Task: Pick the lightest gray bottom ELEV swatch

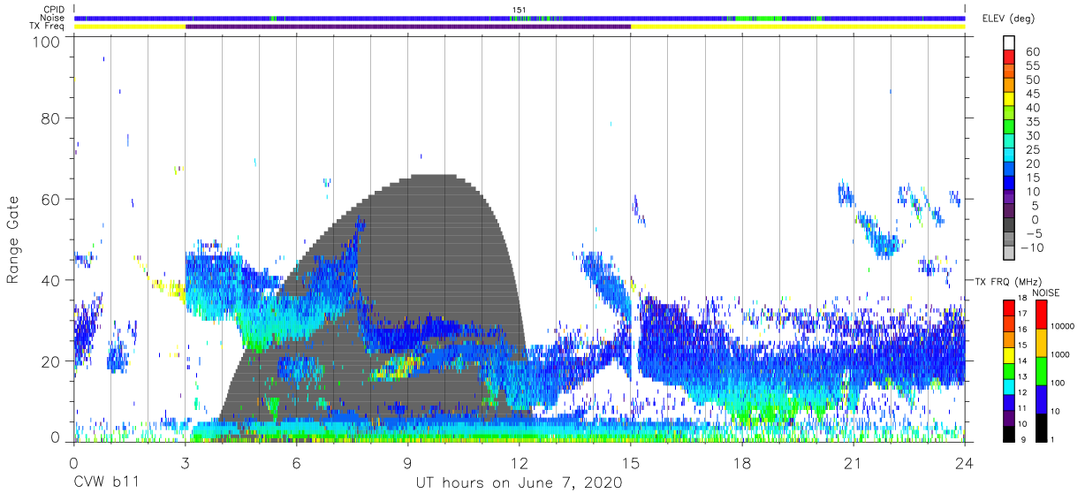Action: (1010, 254)
